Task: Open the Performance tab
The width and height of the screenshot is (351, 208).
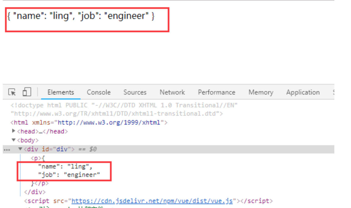Action: tap(216, 92)
